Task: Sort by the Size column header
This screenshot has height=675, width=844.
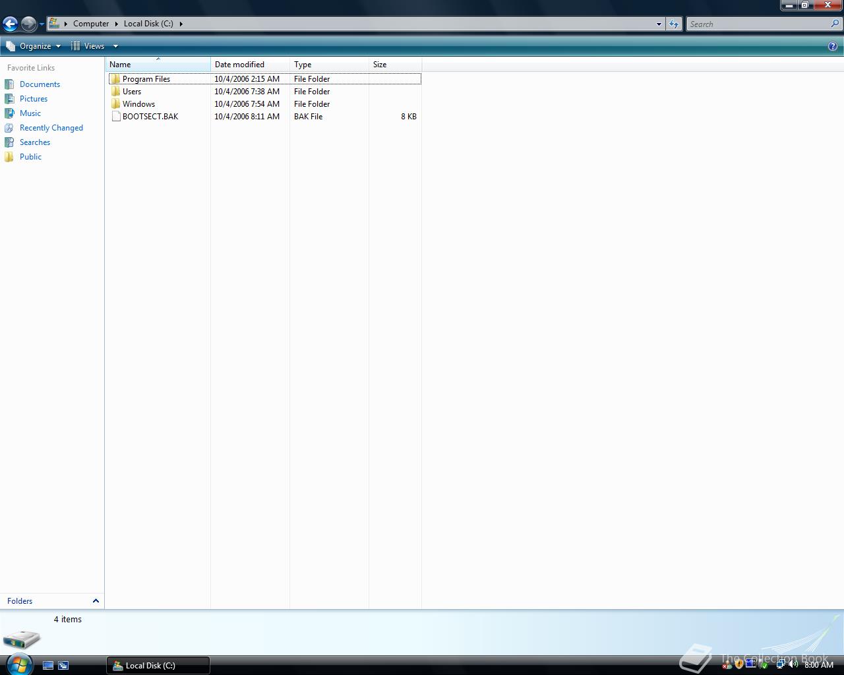Action: [396, 65]
